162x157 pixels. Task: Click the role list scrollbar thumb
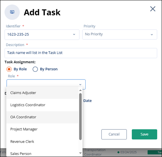pos(80,117)
